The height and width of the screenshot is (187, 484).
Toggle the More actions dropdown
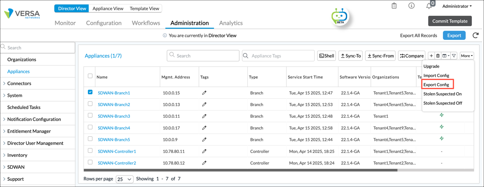[467, 56]
